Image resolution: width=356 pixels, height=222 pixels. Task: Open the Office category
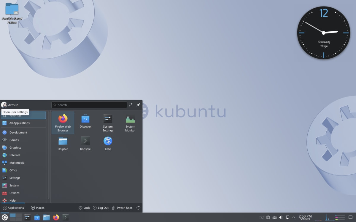point(23,170)
